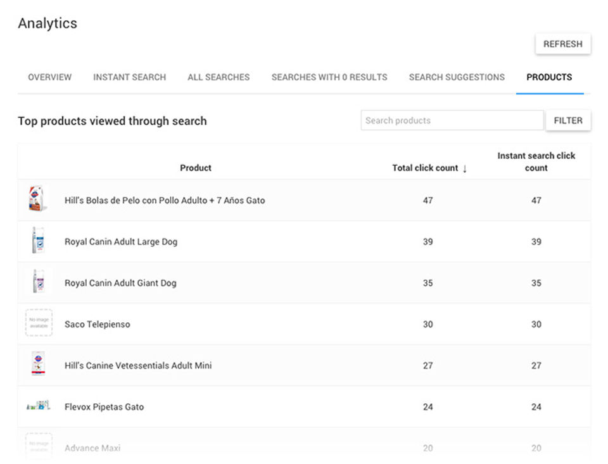608x464 pixels.
Task: Click the Royal Canin Adult Giant Dog image
Action: pos(38,282)
